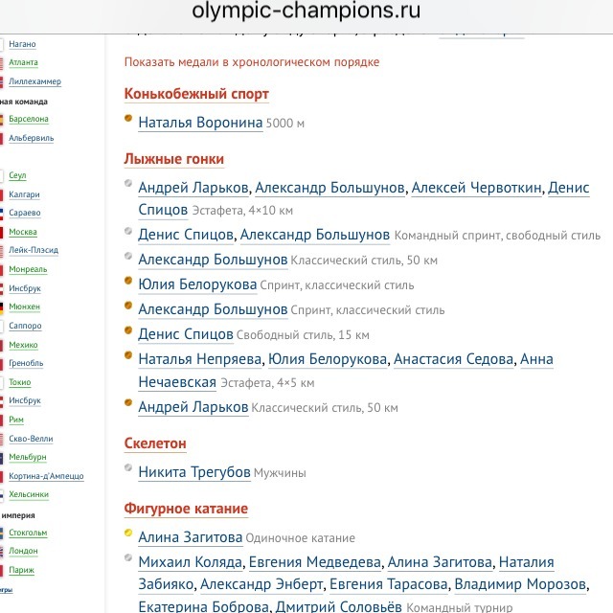The image size is (613, 613).
Task: Click the silver medal icon beside Никита Трегубов
Action: (129, 469)
